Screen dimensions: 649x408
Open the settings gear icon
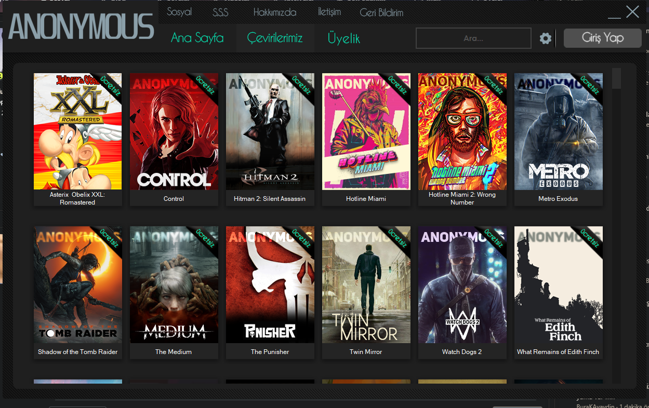pos(545,38)
